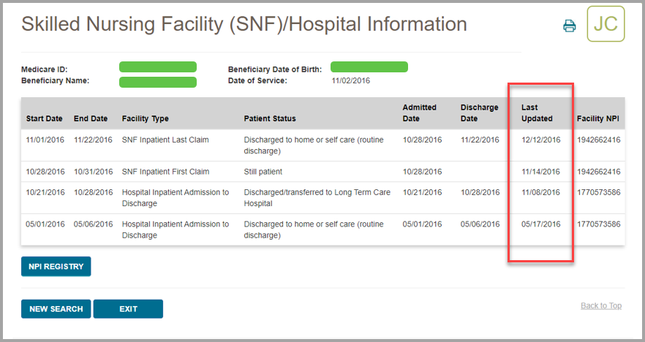Click the End Date column header
645x342 pixels.
click(91, 118)
